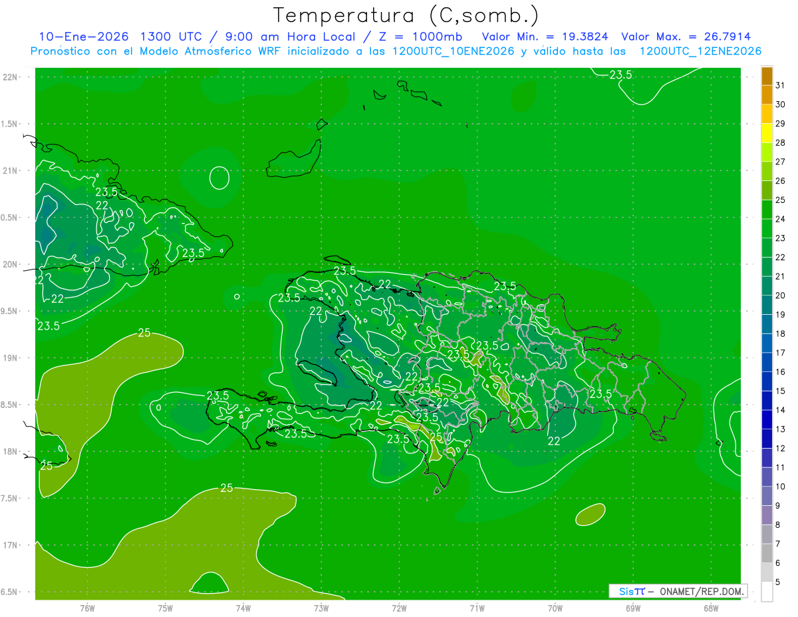Click the purple legend swatch between 9 and 10
This screenshot has width=798, height=617.
click(767, 497)
